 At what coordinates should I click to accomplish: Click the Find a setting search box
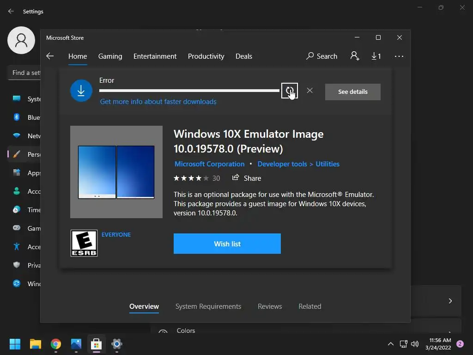[24, 73]
